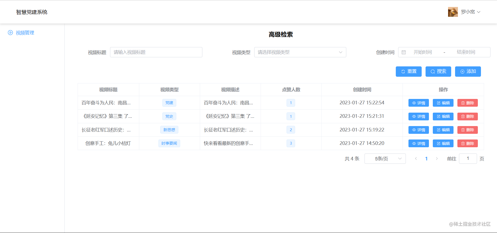This screenshot has width=497, height=233.
Task: Click the 智慧党建系统 title
Action: pos(32,12)
